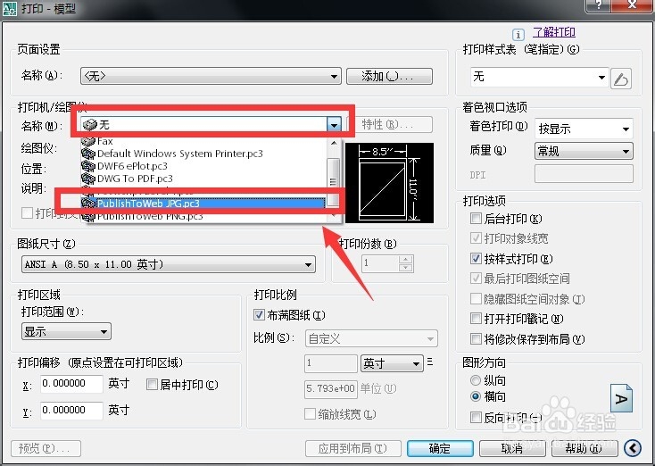Click the 确定 button

coord(440,448)
